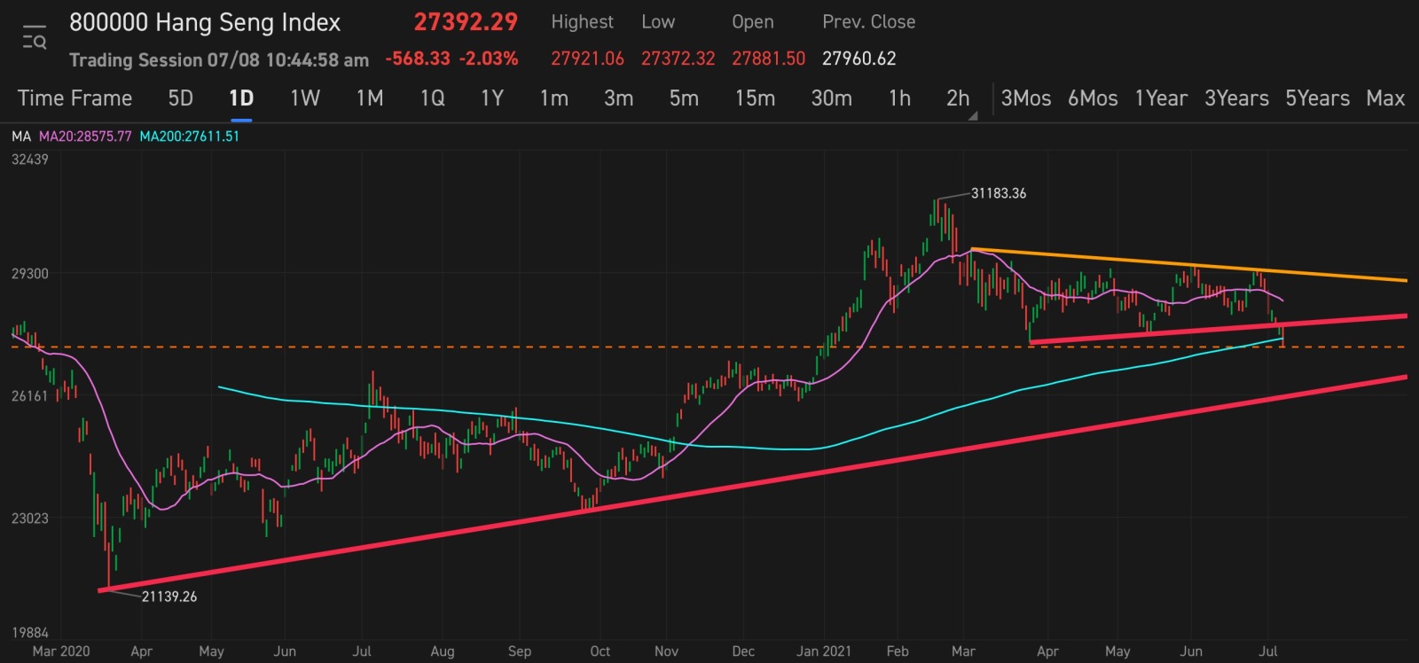This screenshot has height=663, width=1419.
Task: Click the Open value 27881.50
Action: [x=768, y=58]
